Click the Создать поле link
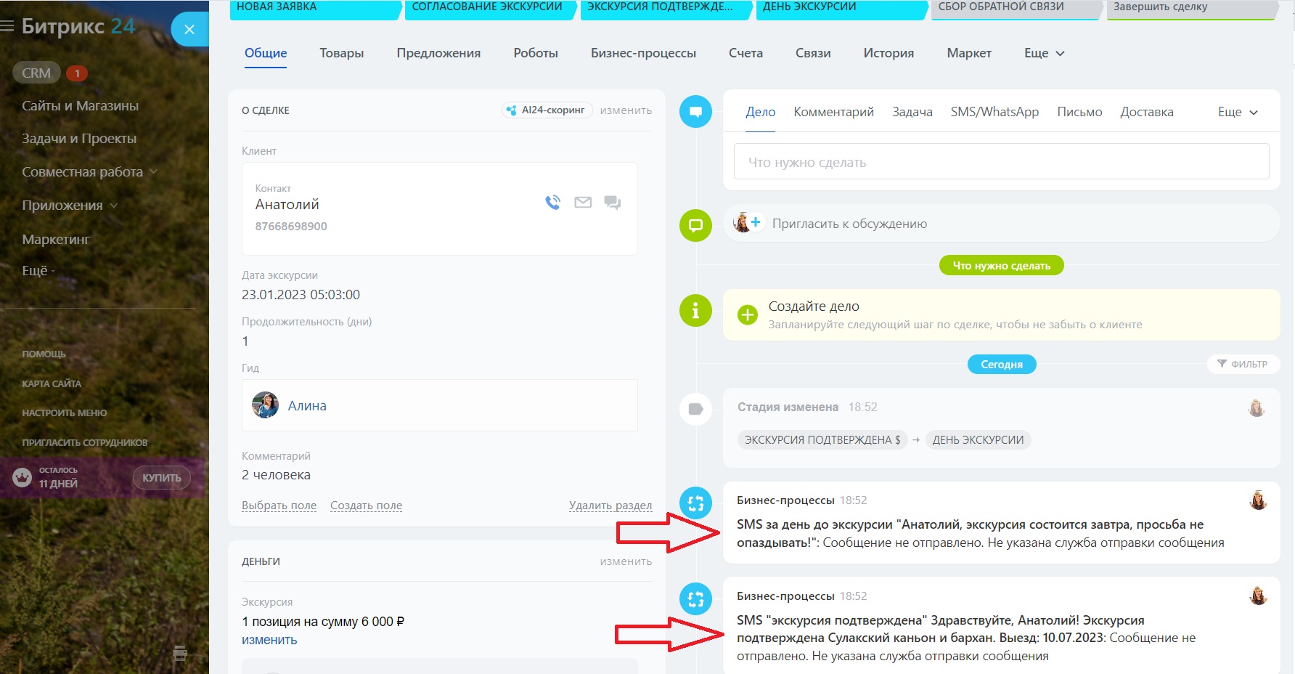Image resolution: width=1295 pixels, height=674 pixels. pyautogui.click(x=366, y=506)
